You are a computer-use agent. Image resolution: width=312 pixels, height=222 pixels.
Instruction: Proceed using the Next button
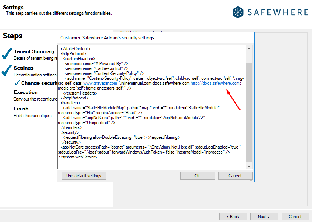[x=264, y=217]
